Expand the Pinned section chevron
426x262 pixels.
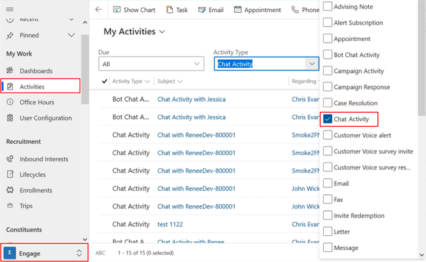(71, 35)
